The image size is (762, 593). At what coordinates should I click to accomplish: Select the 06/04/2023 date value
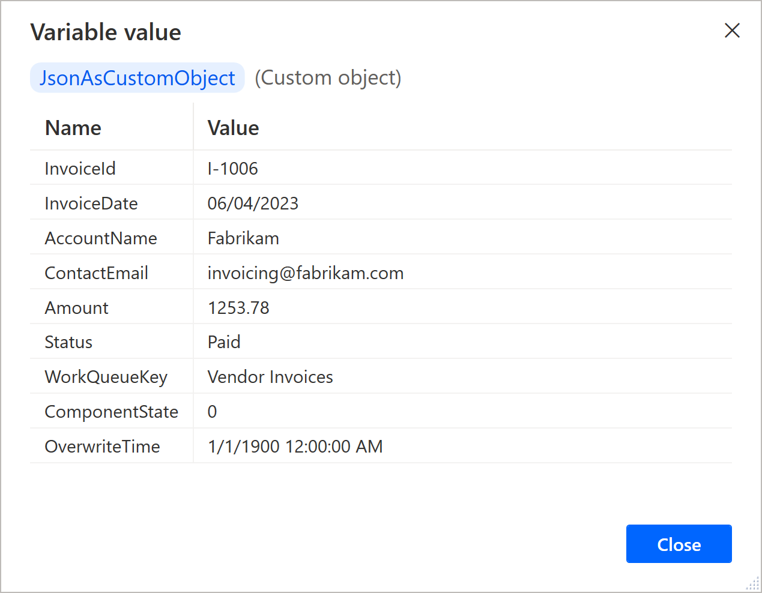pyautogui.click(x=253, y=203)
